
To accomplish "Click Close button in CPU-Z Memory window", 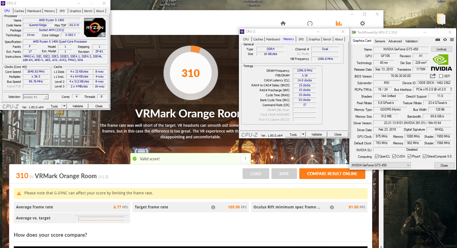I will 338,134.
